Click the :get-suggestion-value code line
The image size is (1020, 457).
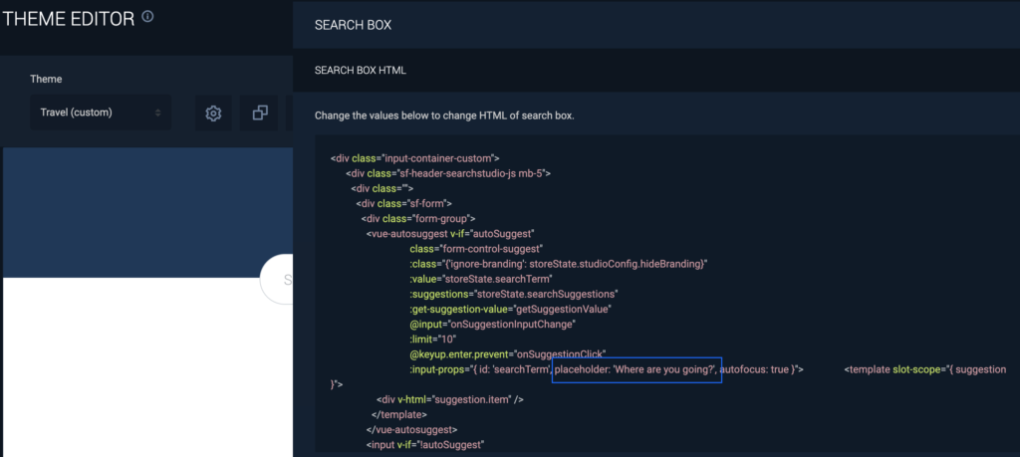point(511,309)
